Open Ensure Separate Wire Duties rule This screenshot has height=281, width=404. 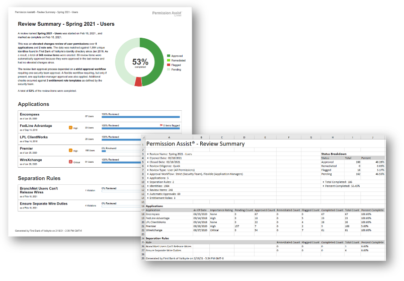tap(44, 203)
